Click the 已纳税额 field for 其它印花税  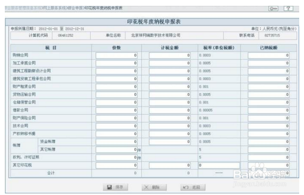(268, 165)
